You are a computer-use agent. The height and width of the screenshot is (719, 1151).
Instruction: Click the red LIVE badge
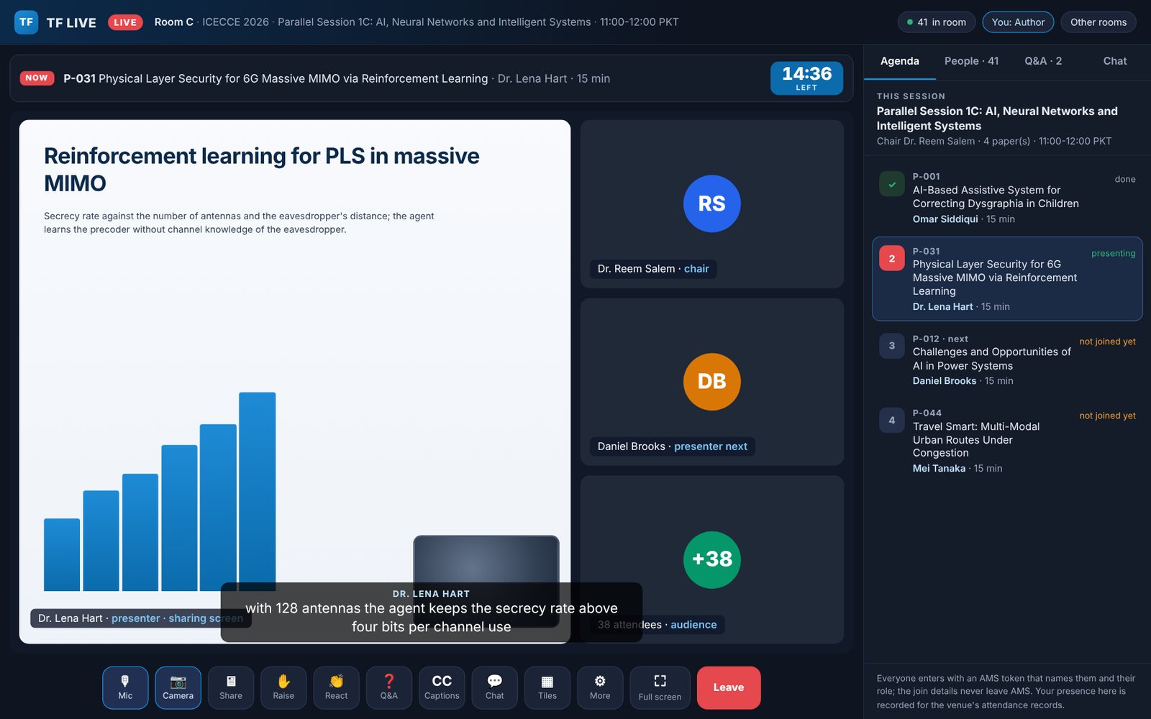pyautogui.click(x=125, y=22)
